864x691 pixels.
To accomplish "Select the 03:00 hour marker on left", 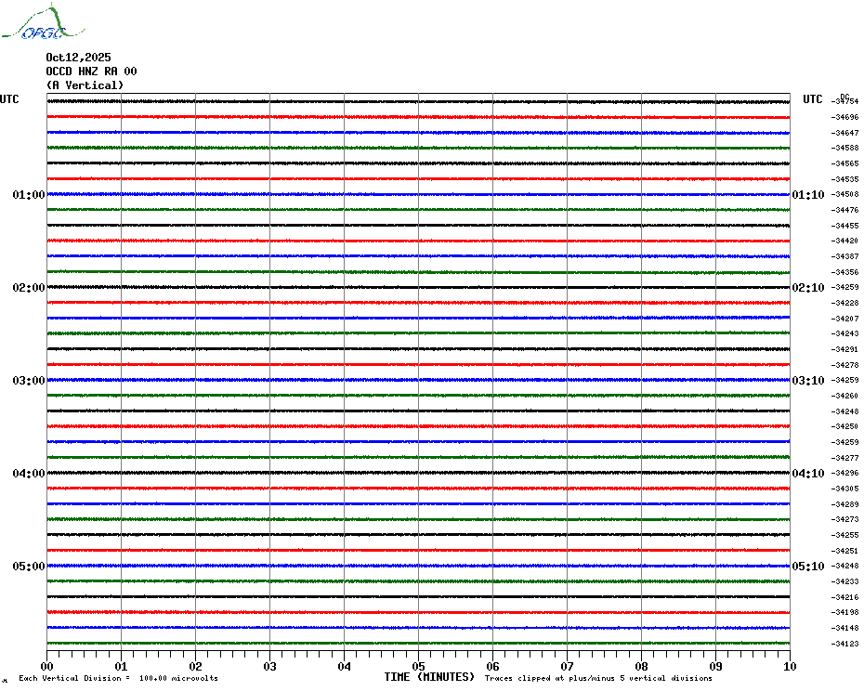I will pyautogui.click(x=28, y=381).
